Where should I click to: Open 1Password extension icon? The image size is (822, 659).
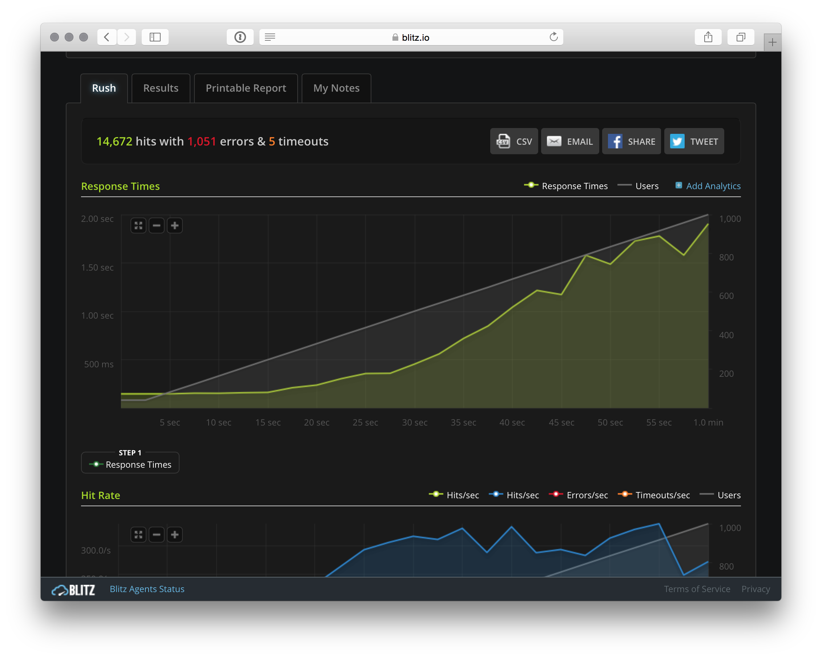240,37
